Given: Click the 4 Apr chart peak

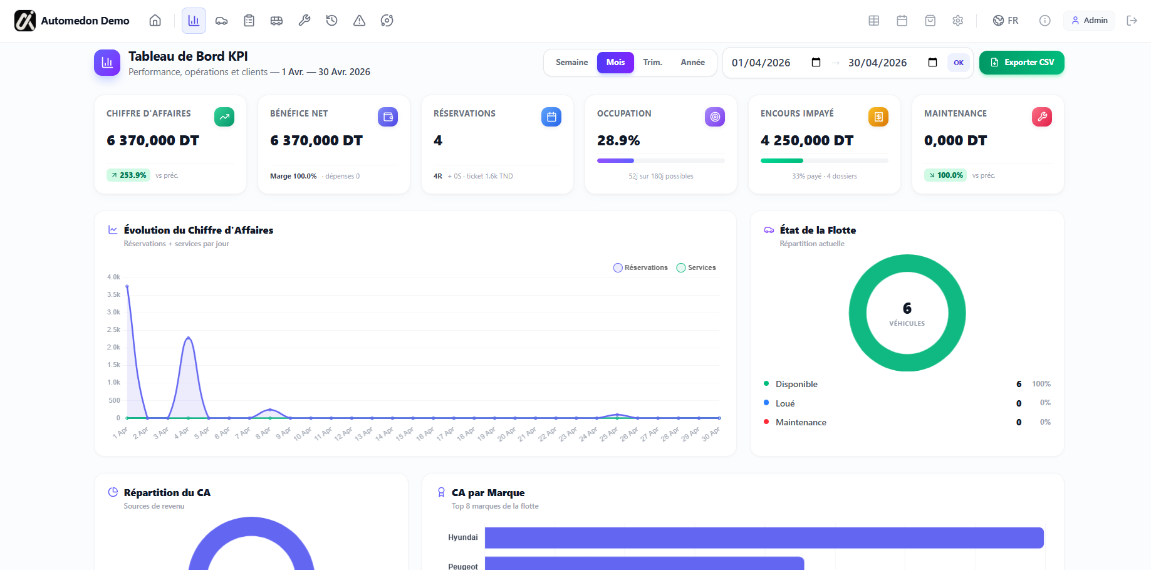Looking at the screenshot, I should coord(188,338).
